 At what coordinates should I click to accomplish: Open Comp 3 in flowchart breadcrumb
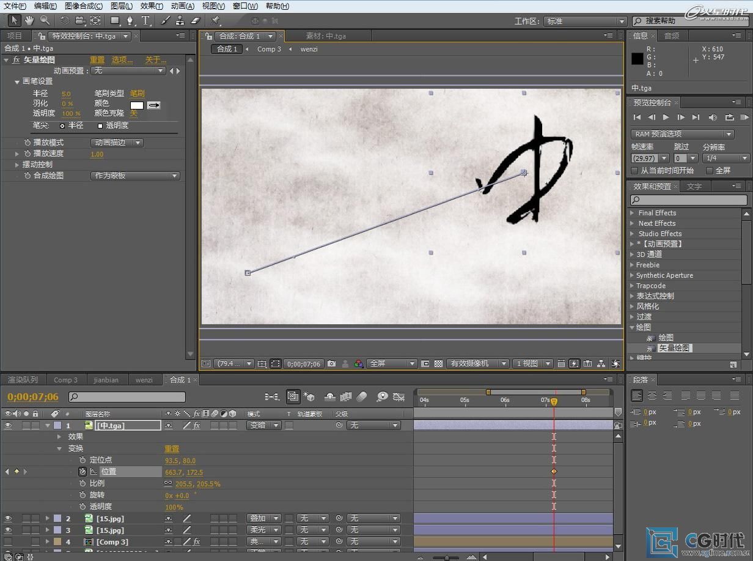click(x=269, y=49)
